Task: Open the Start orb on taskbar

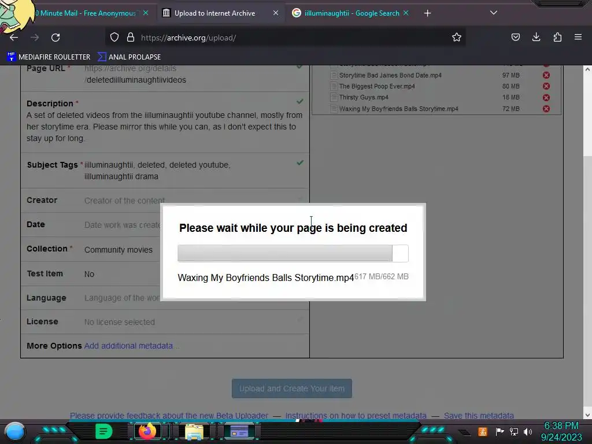Action: [14, 431]
